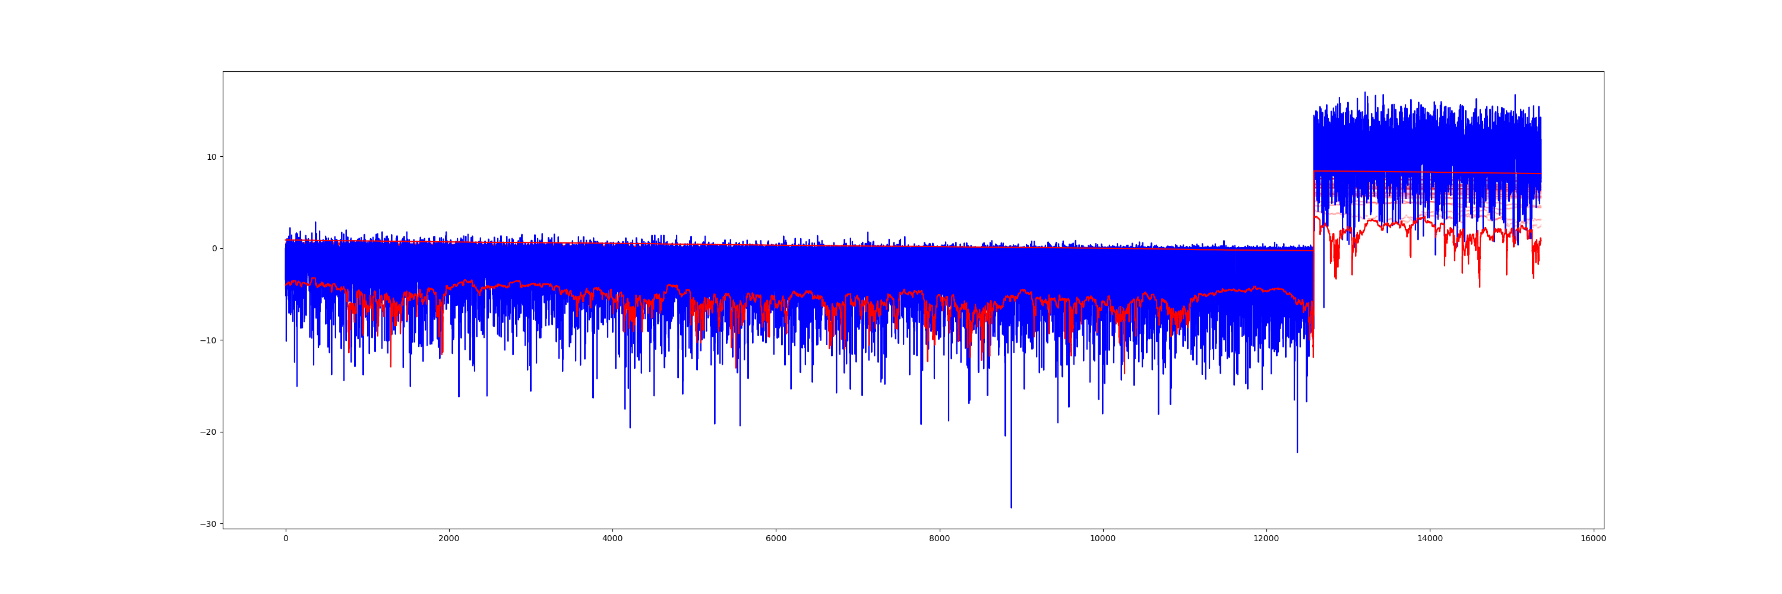Image resolution: width=1782 pixels, height=594 pixels.
Task: Click the y-axis tick label −30
Action: click(x=208, y=524)
